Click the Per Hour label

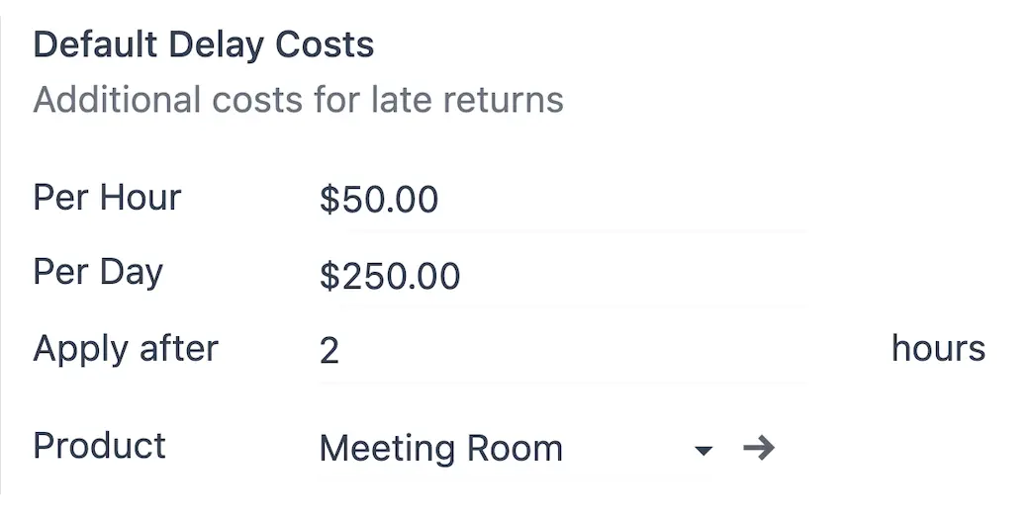pyautogui.click(x=107, y=198)
